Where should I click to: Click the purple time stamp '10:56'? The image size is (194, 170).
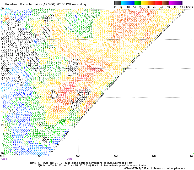pyautogui.click(x=69, y=159)
